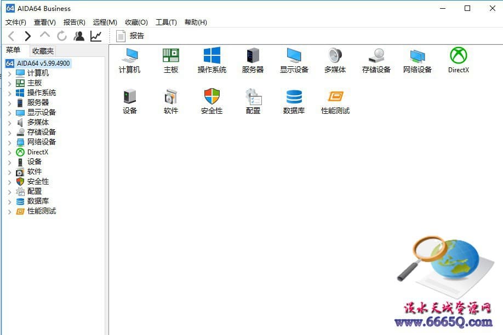Open the 存储设备 storage icon in main panel

point(376,60)
